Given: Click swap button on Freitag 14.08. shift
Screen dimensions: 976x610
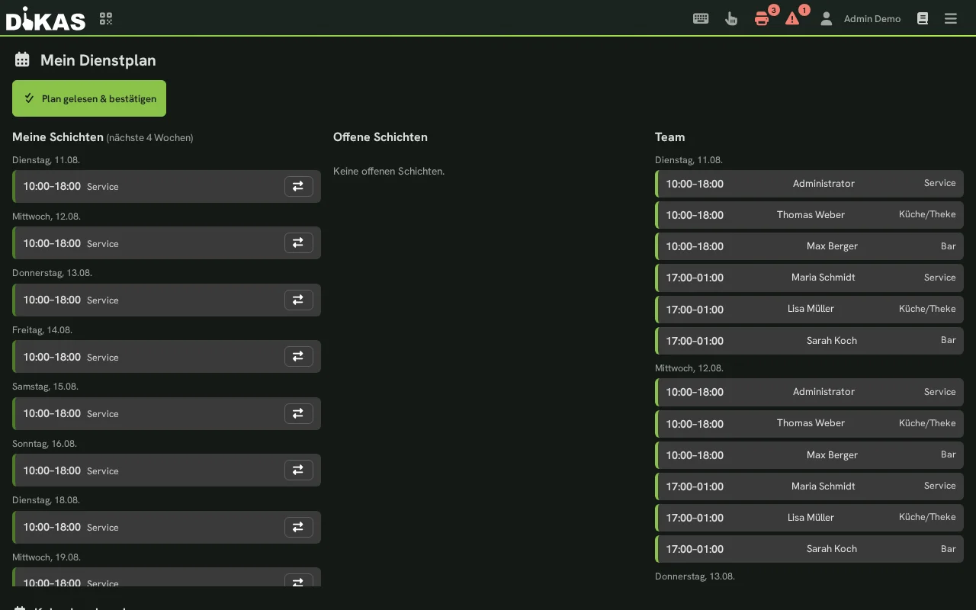Looking at the screenshot, I should (299, 357).
